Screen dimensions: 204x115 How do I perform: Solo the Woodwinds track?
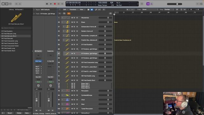[74, 18]
